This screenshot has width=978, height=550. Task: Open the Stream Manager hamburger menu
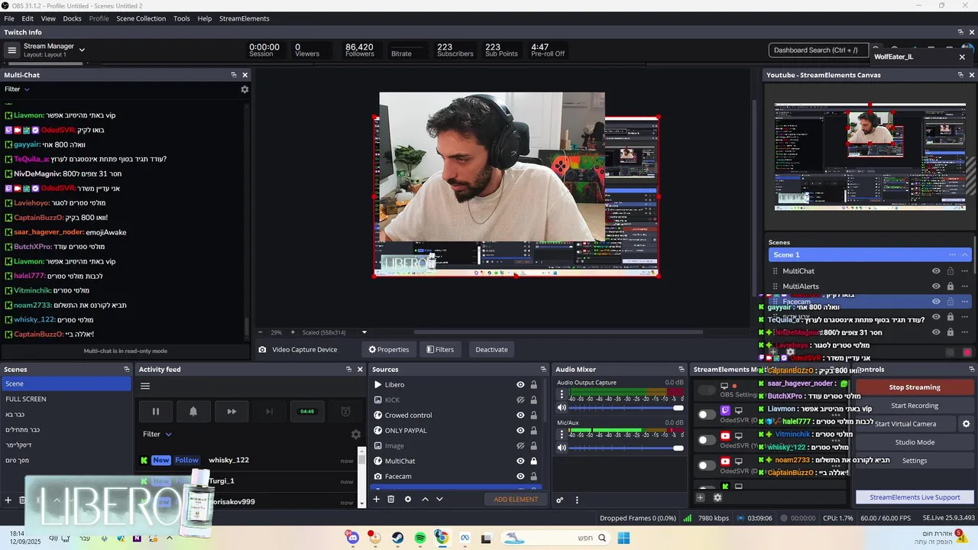click(11, 50)
